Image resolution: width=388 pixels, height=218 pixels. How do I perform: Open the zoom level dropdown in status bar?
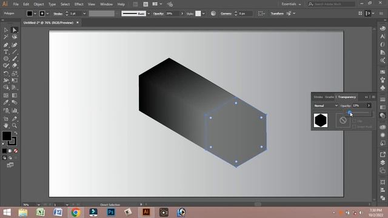click(38, 205)
